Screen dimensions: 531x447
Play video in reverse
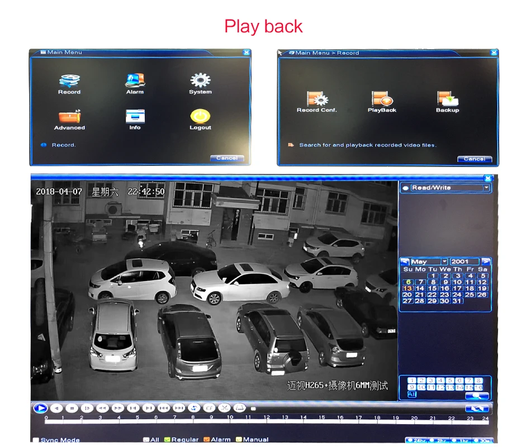click(x=56, y=408)
